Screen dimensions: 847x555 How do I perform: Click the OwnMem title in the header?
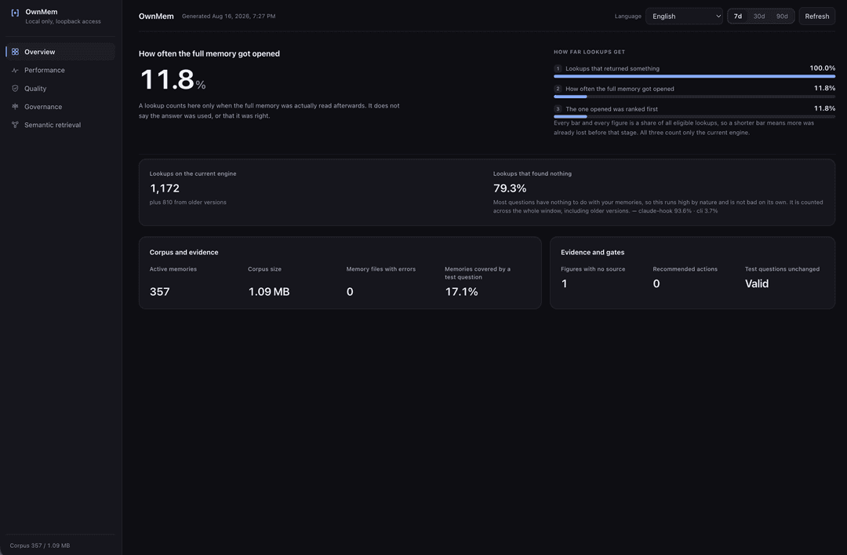[156, 16]
